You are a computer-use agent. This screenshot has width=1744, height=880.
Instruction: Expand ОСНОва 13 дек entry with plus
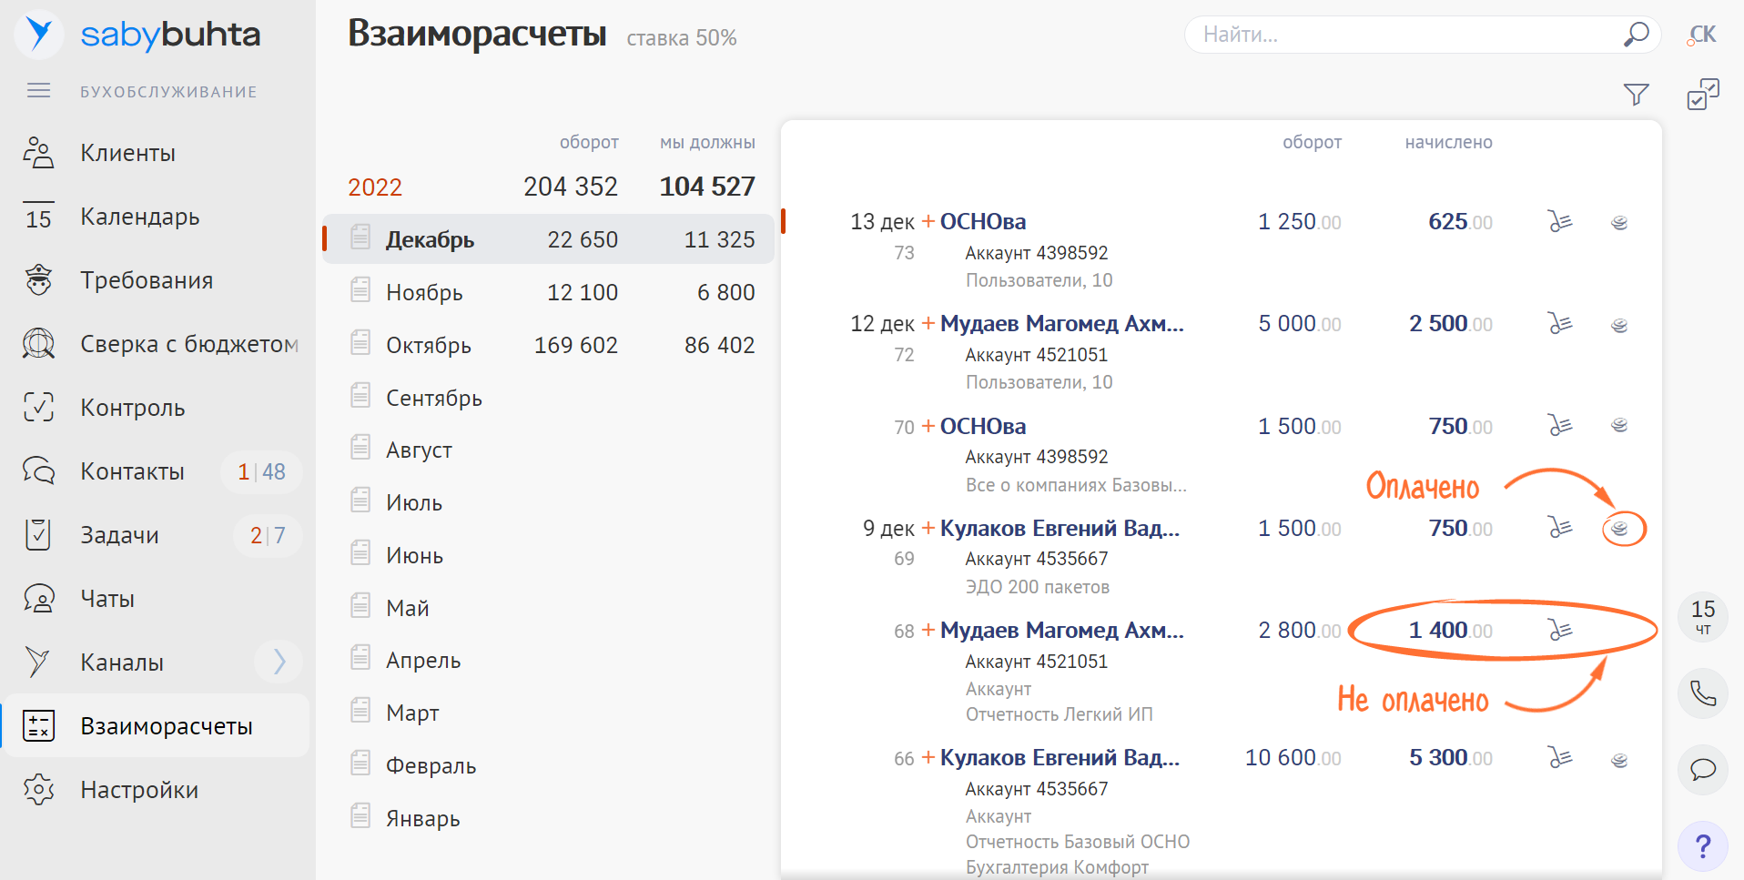pyautogui.click(x=928, y=221)
